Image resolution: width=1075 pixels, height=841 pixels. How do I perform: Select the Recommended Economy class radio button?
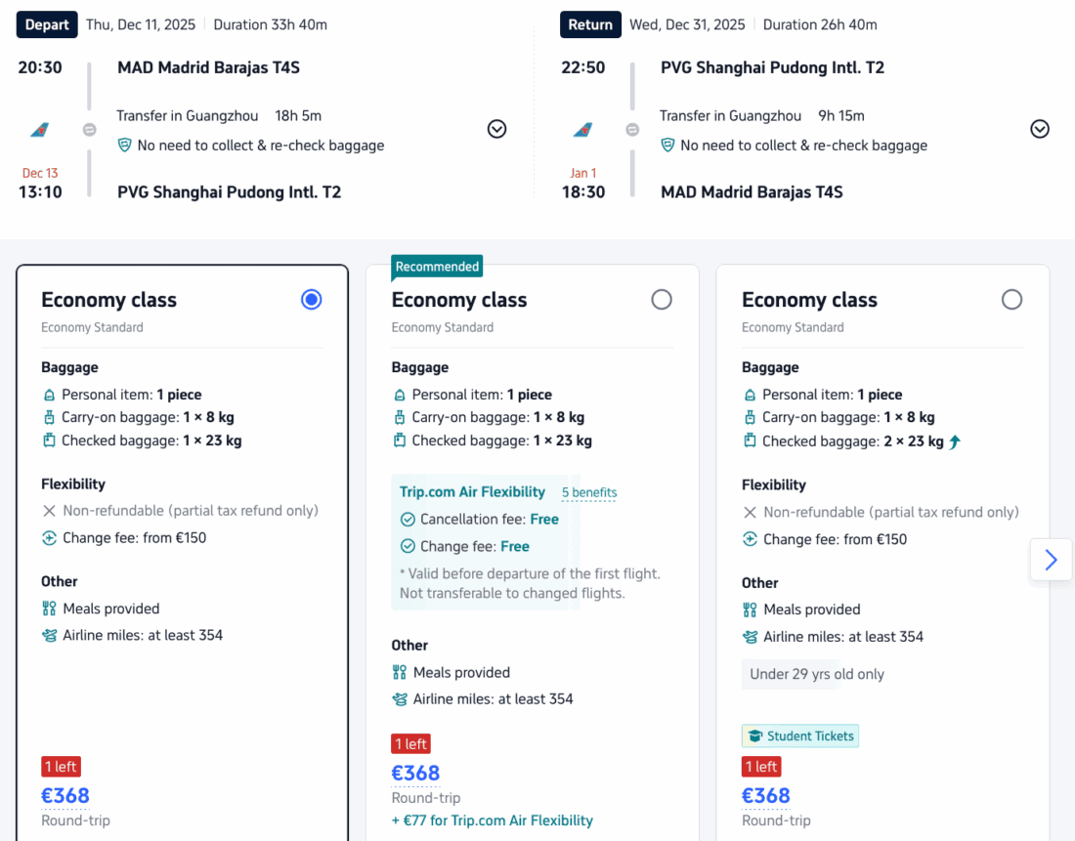pyautogui.click(x=662, y=300)
